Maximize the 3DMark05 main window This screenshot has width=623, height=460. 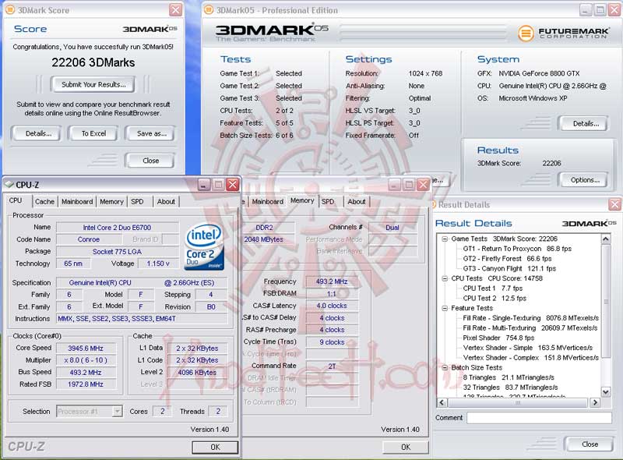[x=600, y=10]
